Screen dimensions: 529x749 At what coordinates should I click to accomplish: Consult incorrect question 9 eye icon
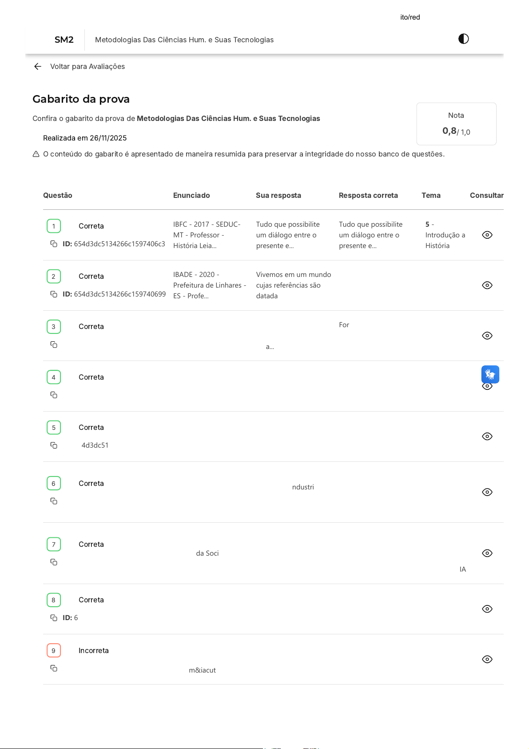[x=487, y=659]
